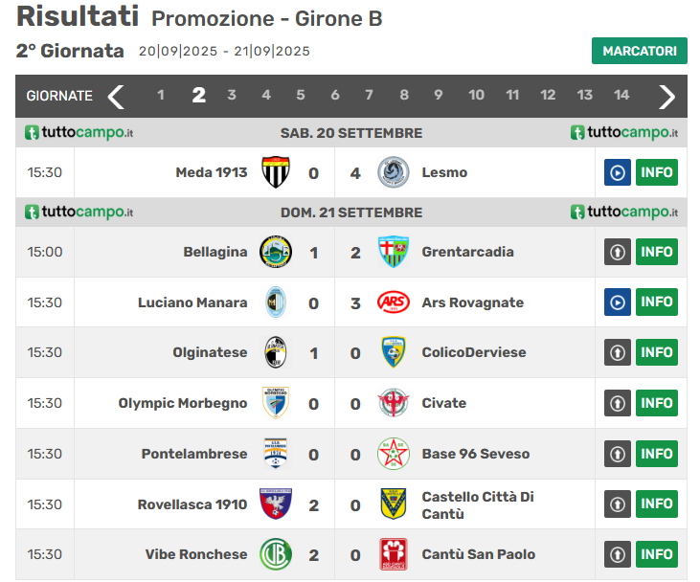Select giornata 14 tab
700x582 pixels.
point(621,95)
